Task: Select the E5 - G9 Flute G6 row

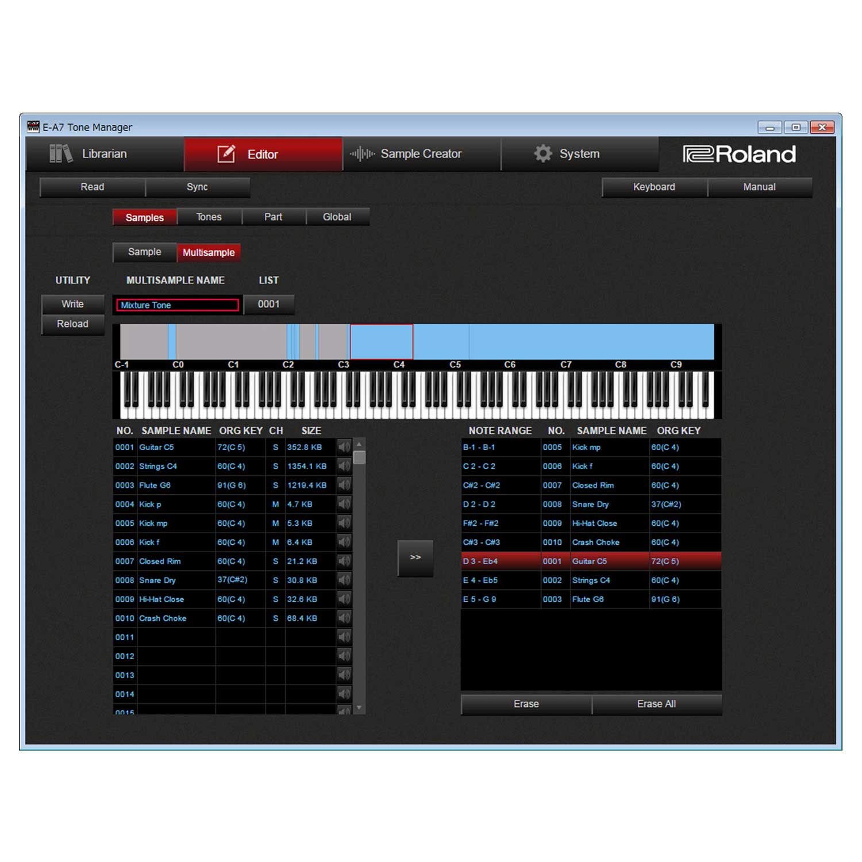Action: (x=591, y=599)
